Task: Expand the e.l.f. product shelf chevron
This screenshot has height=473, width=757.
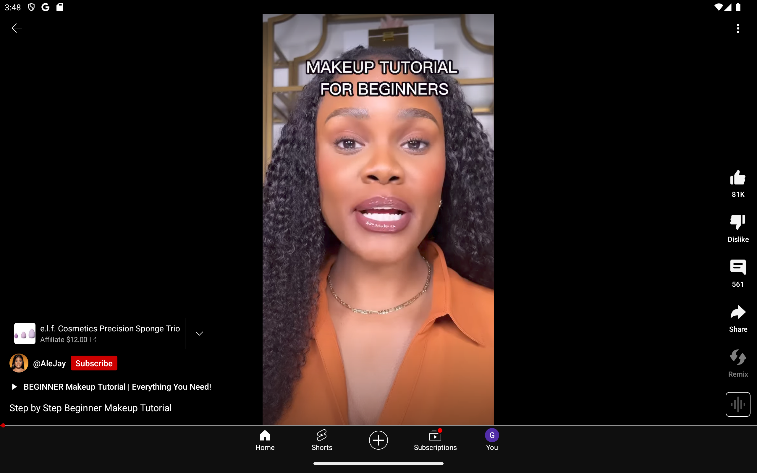Action: (x=199, y=333)
